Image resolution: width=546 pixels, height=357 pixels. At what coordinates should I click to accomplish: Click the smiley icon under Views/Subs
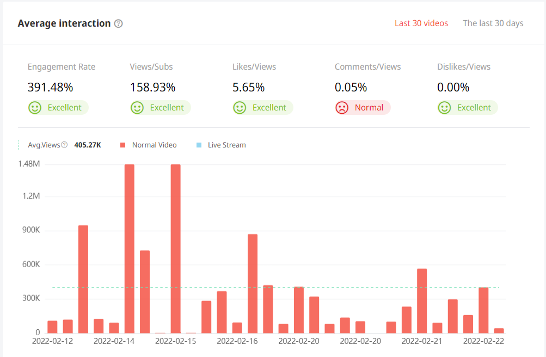[137, 108]
